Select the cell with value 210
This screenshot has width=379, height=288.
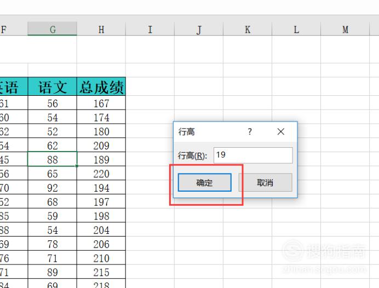click(101, 257)
